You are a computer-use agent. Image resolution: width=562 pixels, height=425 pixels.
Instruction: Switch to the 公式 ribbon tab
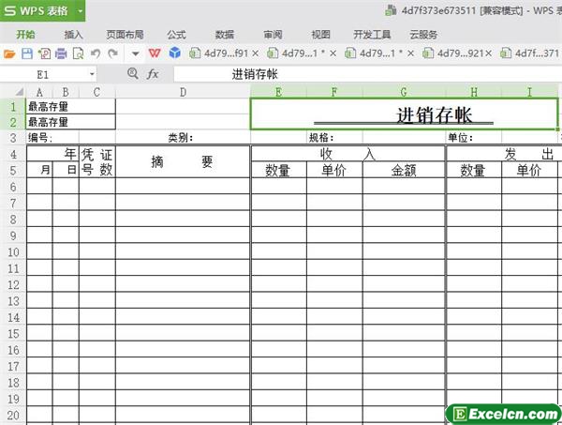(x=176, y=35)
